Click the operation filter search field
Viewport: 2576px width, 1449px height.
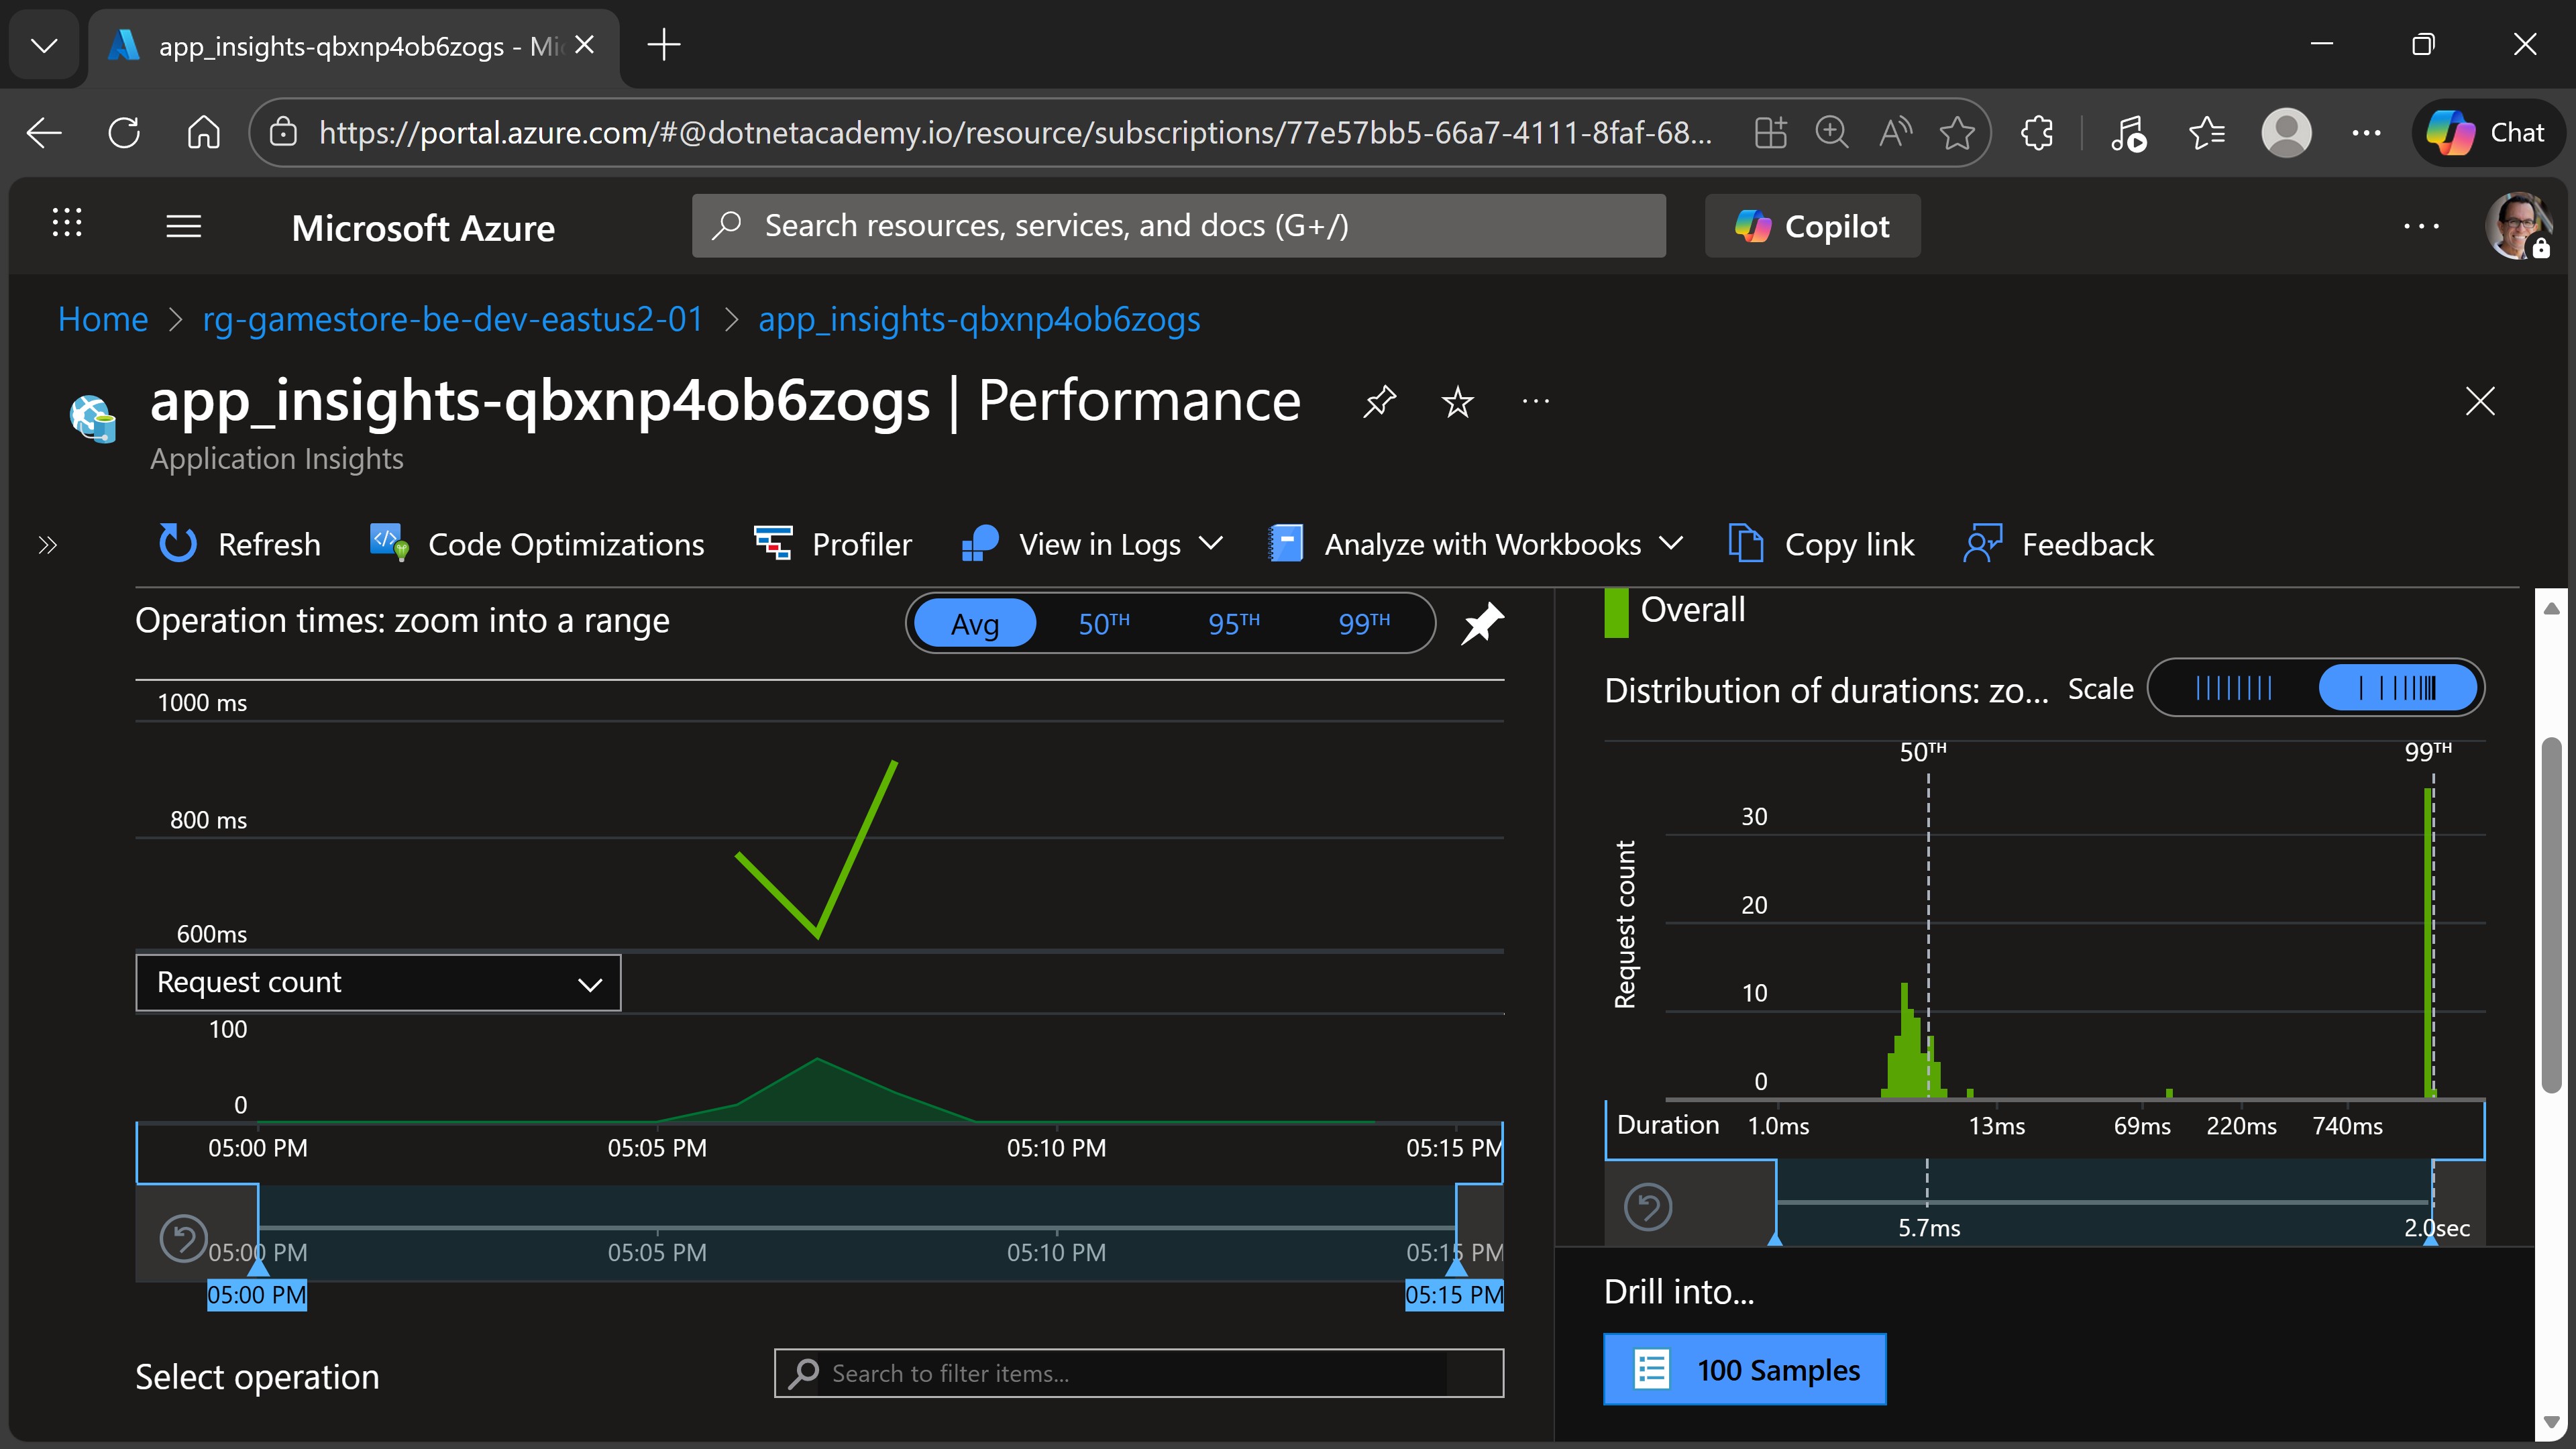click(1138, 1373)
